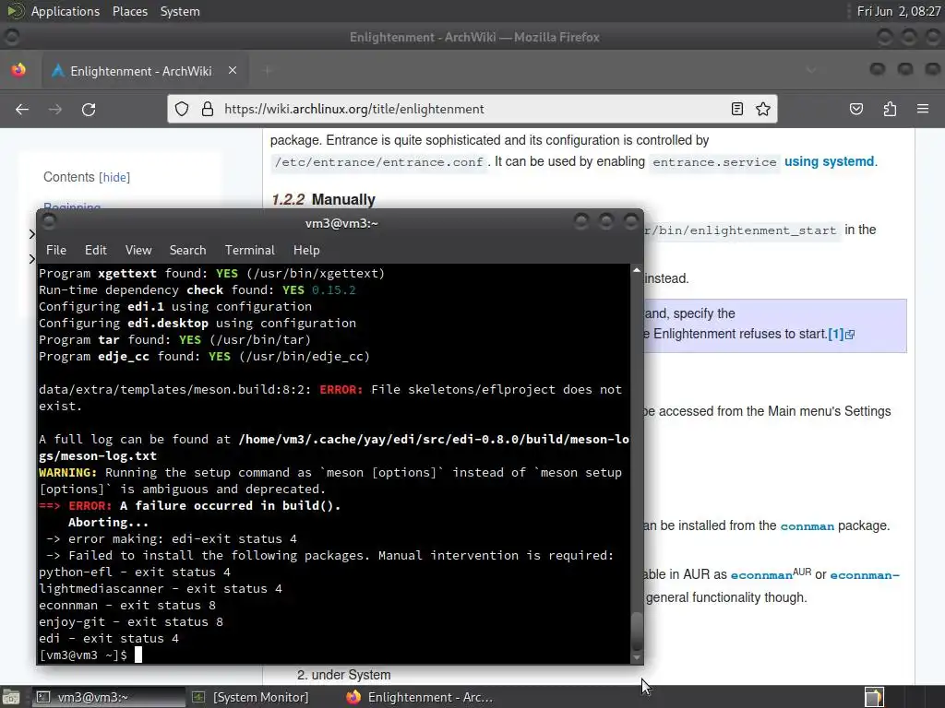Close the Enlightenment - ArchWiki tab
This screenshot has width=945, height=708.
pos(232,70)
